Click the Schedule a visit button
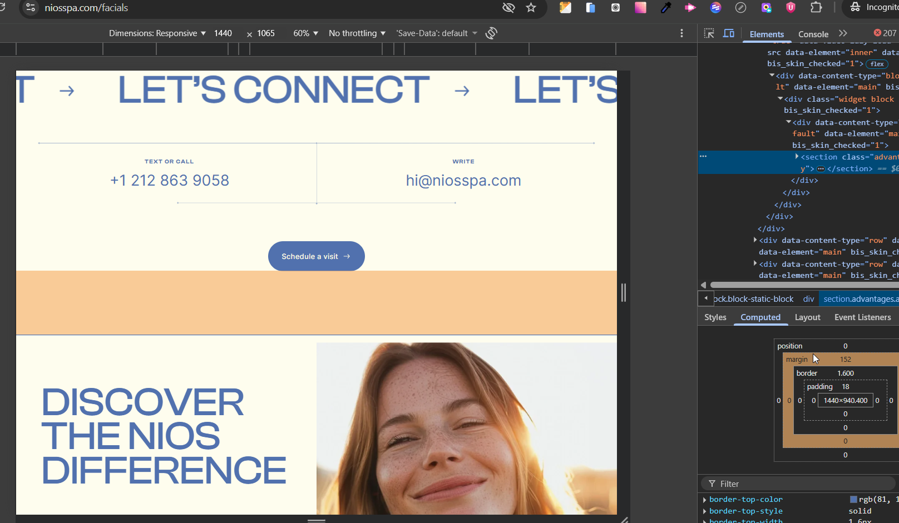This screenshot has height=523, width=899. 316,256
